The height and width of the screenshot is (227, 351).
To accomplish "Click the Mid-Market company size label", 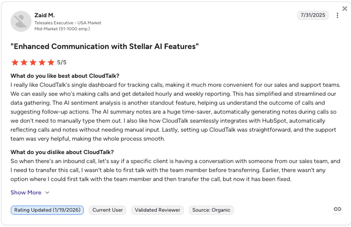I will (x=62, y=29).
